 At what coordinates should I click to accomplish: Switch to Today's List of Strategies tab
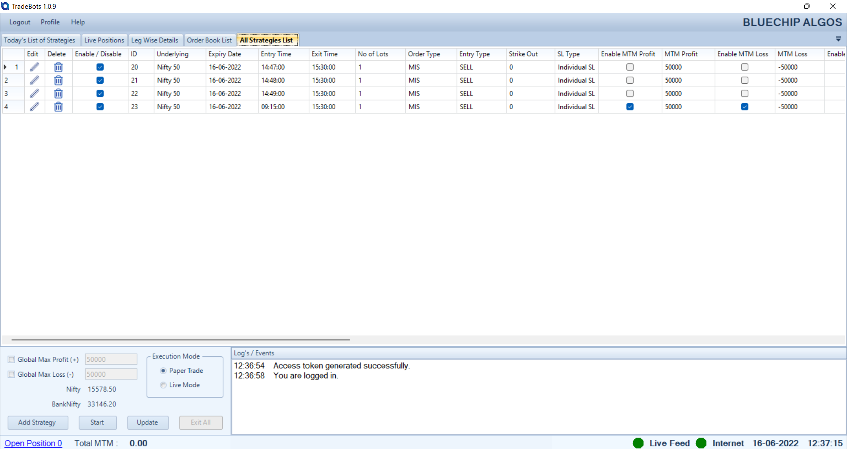point(40,40)
